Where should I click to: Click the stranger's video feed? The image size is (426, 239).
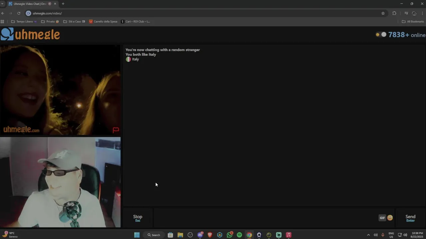pos(60,90)
